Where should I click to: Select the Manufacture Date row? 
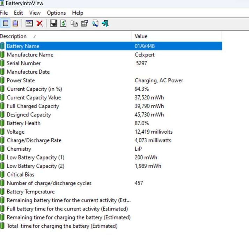[111, 72]
